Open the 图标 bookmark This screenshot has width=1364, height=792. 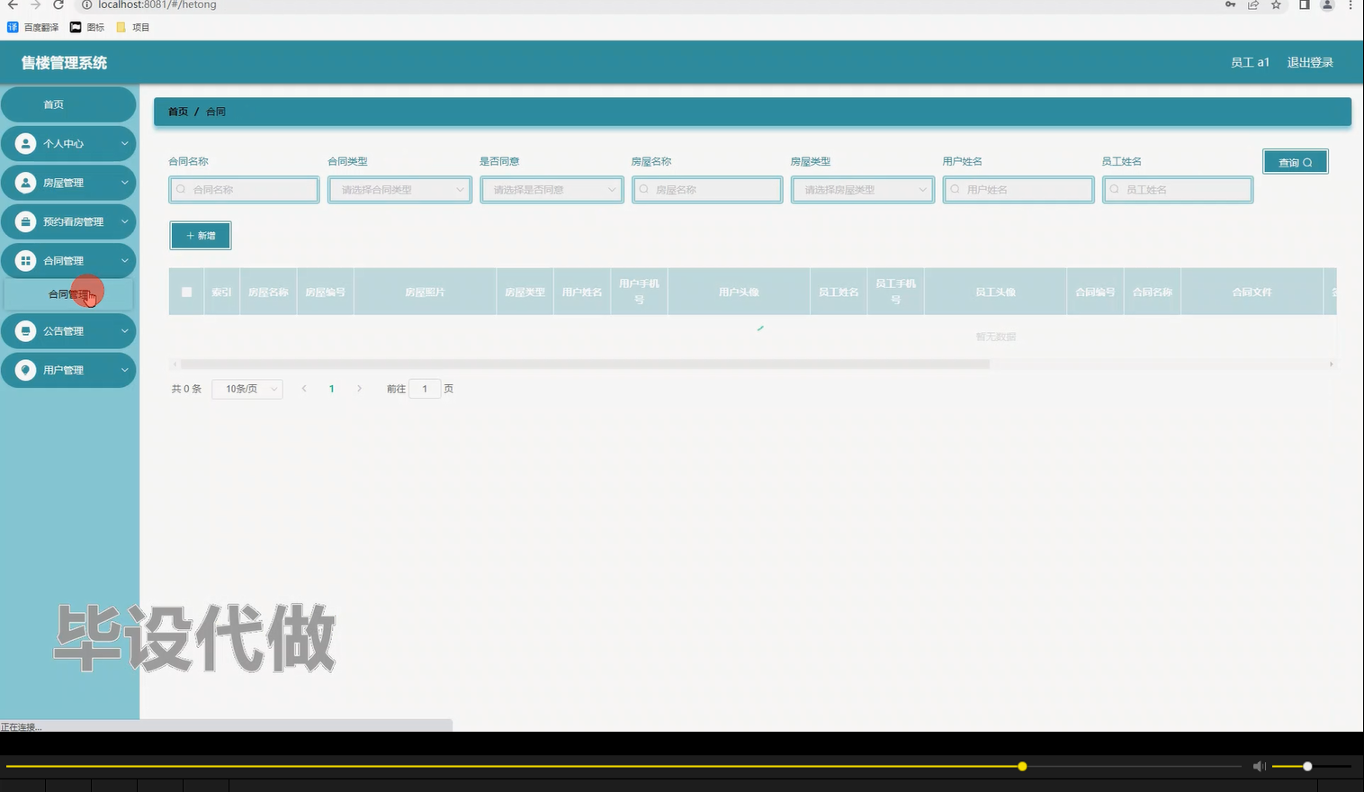[87, 27]
